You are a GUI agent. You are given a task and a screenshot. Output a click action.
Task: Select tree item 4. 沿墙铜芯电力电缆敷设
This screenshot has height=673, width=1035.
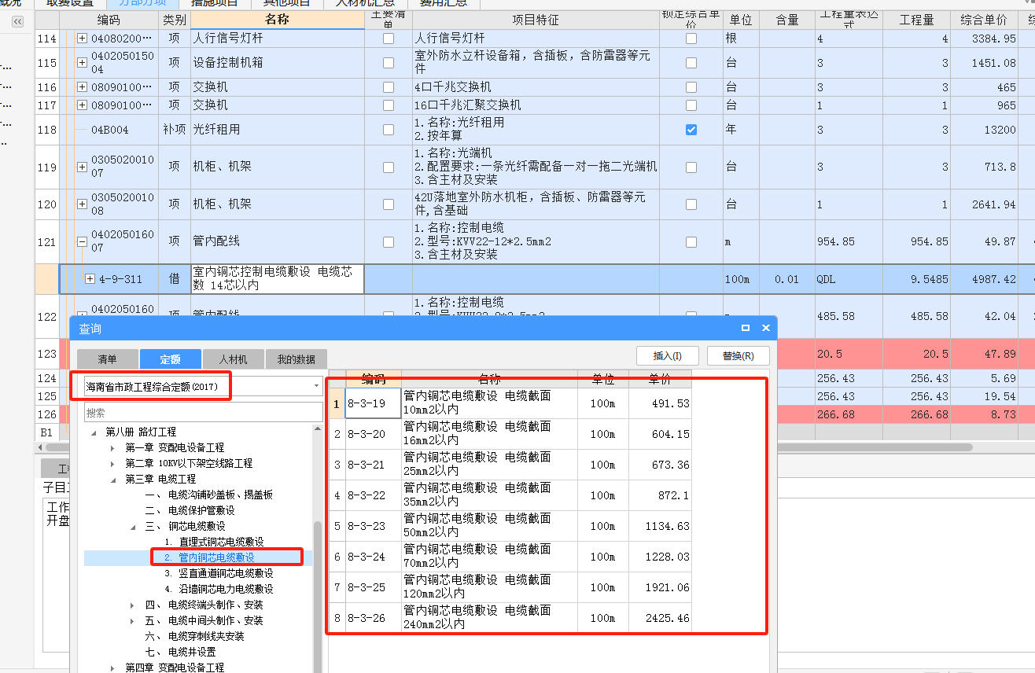tap(219, 589)
